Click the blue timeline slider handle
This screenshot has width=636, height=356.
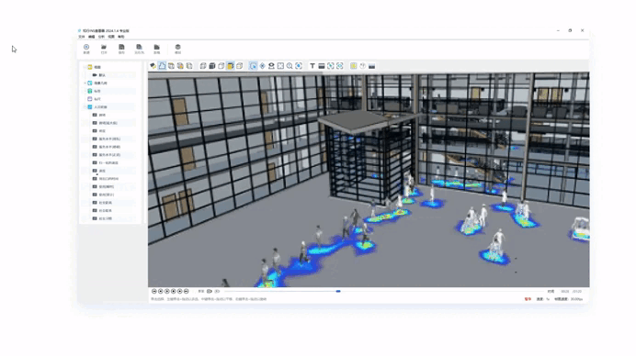(x=338, y=291)
